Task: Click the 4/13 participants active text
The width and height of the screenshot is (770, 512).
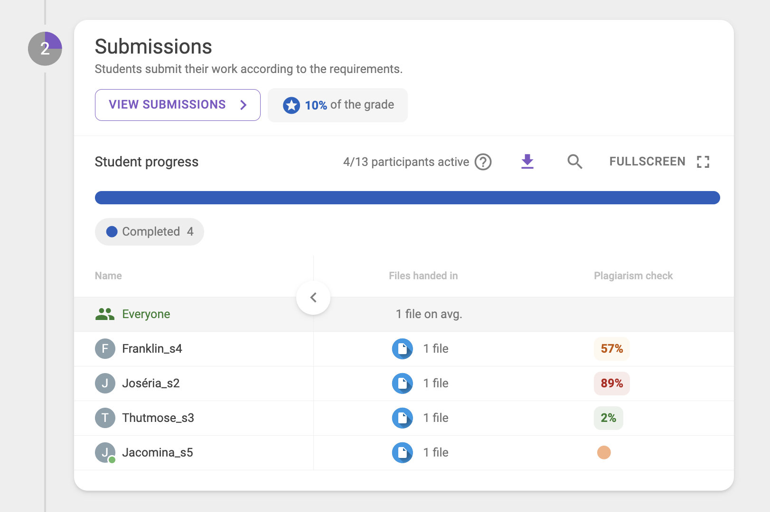Action: point(406,162)
